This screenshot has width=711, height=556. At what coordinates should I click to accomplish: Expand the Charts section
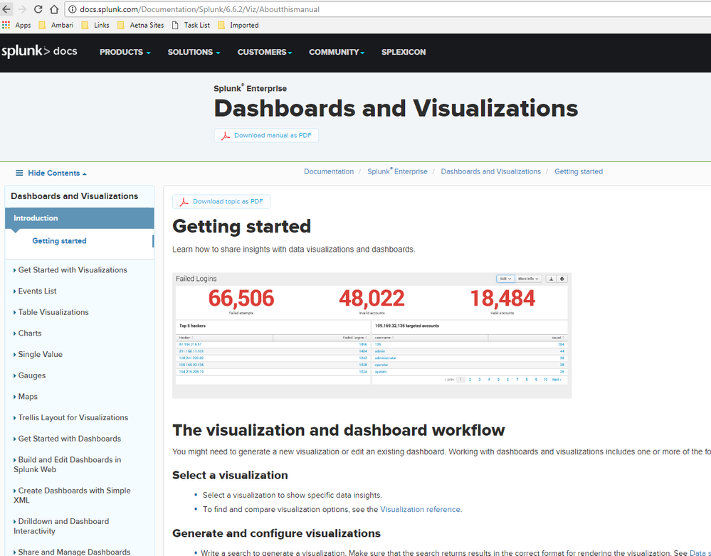coord(27,333)
